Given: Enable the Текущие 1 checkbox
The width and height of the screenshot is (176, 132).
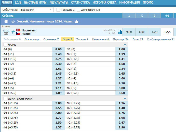Looking at the screenshot, I should [x=58, y=10].
